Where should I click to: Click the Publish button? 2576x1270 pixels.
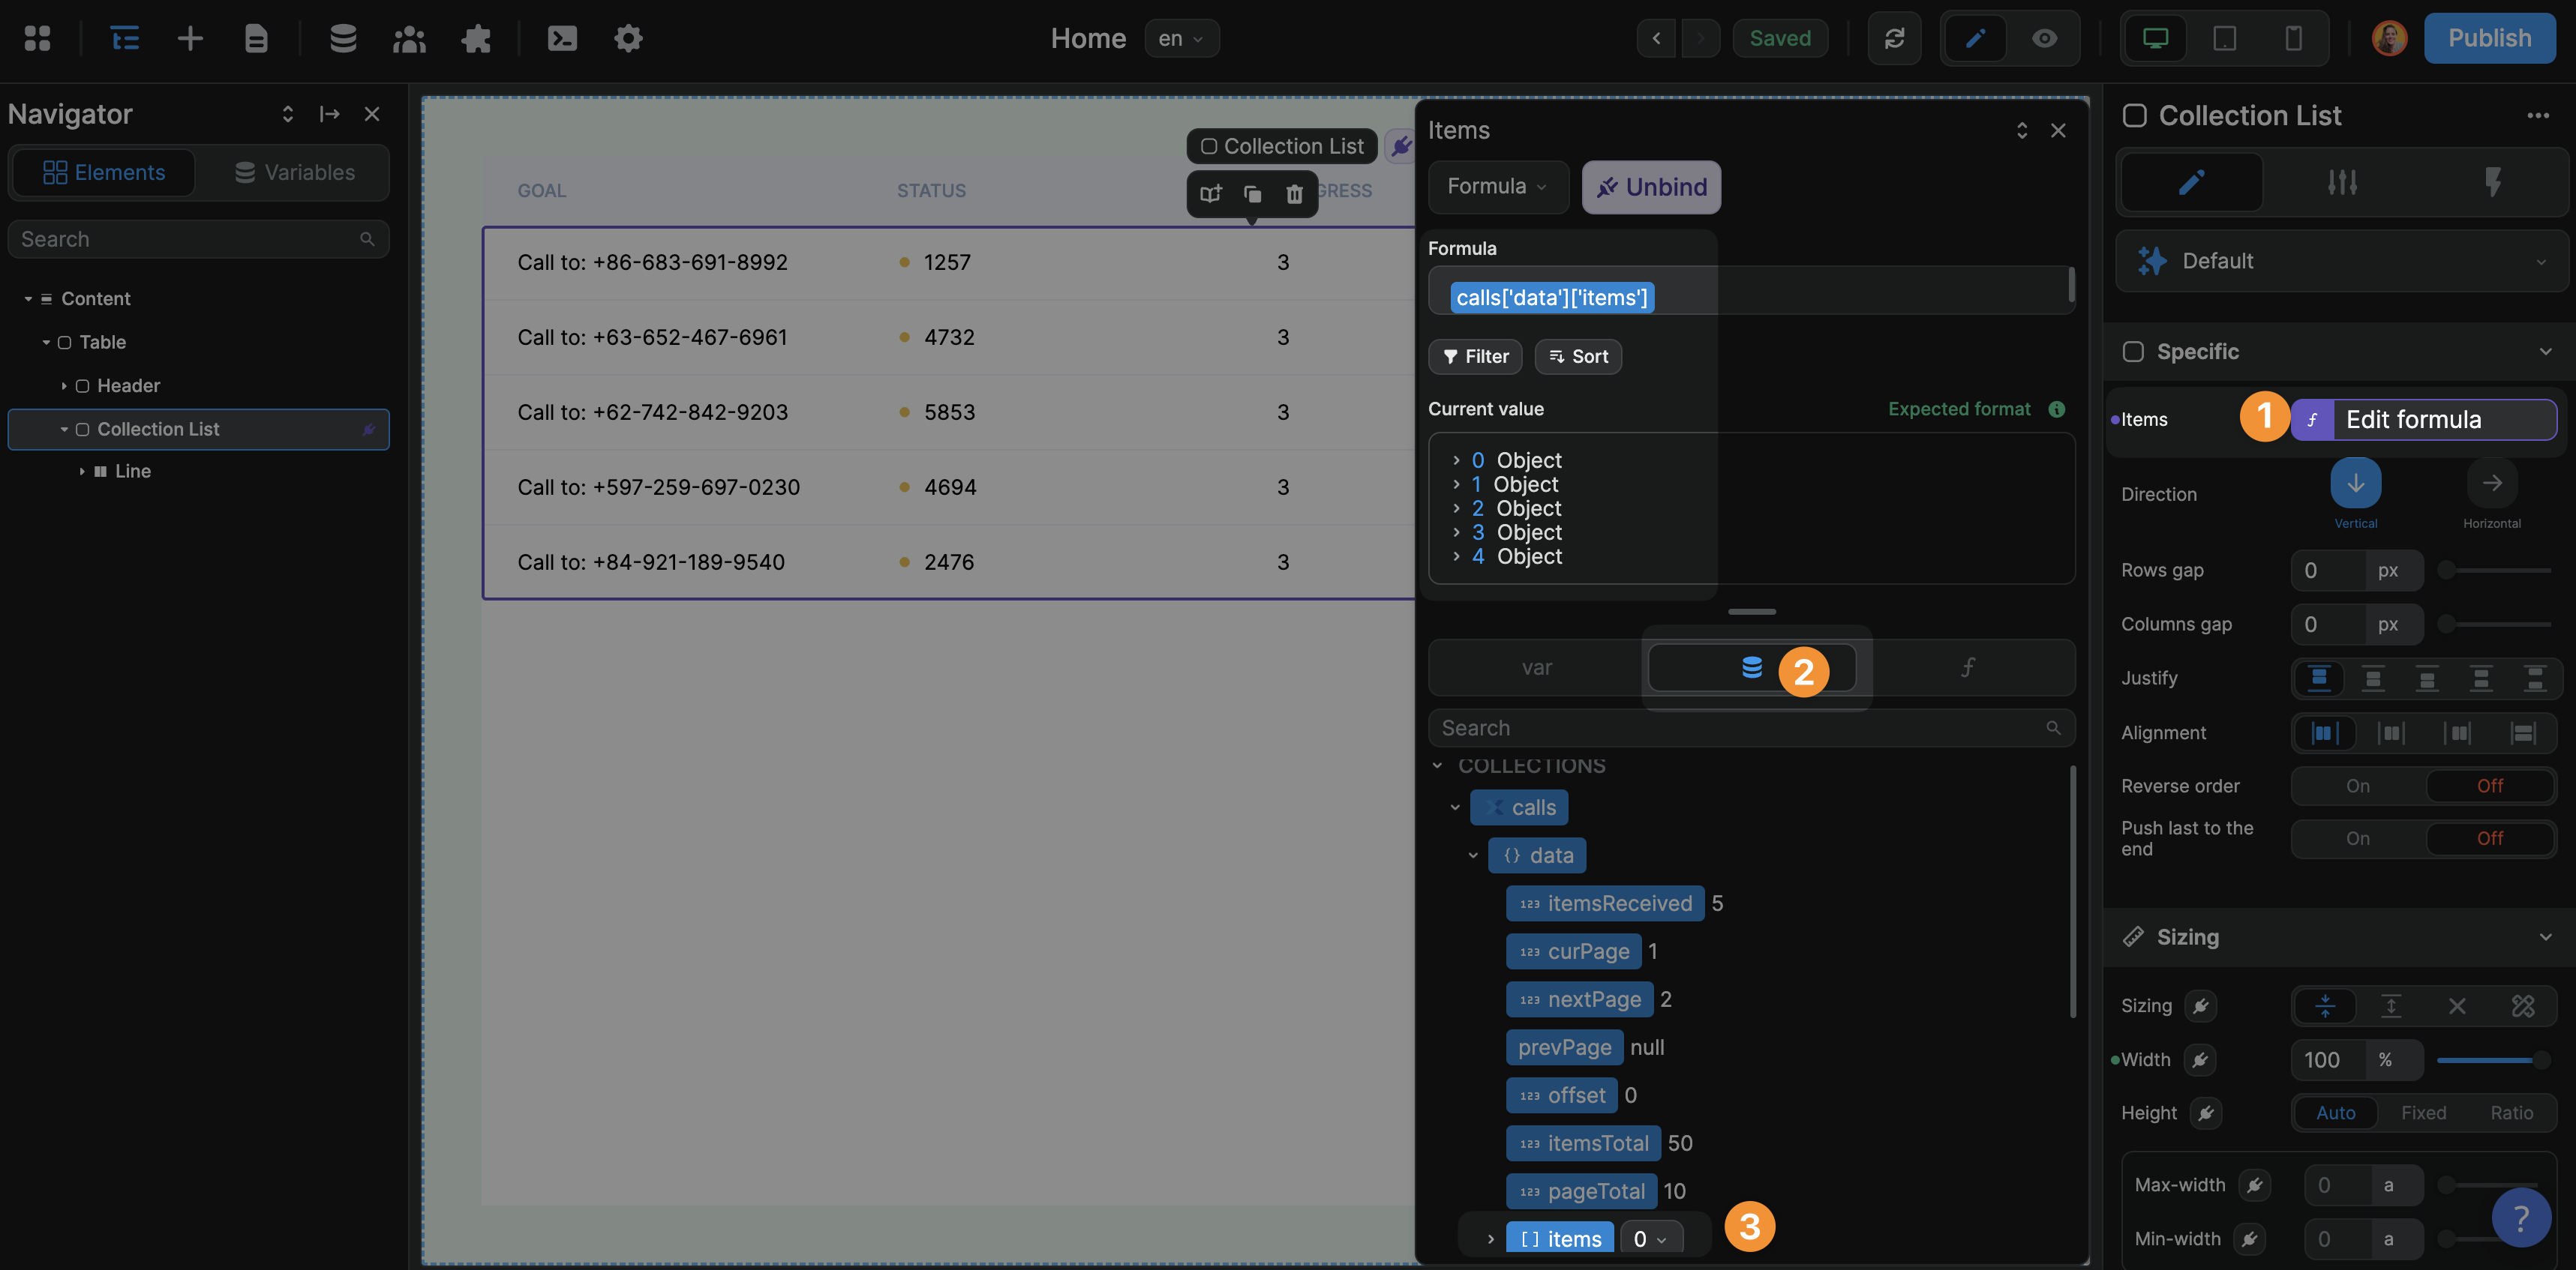2490,38
